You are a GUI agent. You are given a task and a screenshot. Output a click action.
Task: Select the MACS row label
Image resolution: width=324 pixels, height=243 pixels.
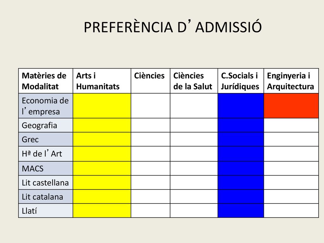[x=46, y=168]
